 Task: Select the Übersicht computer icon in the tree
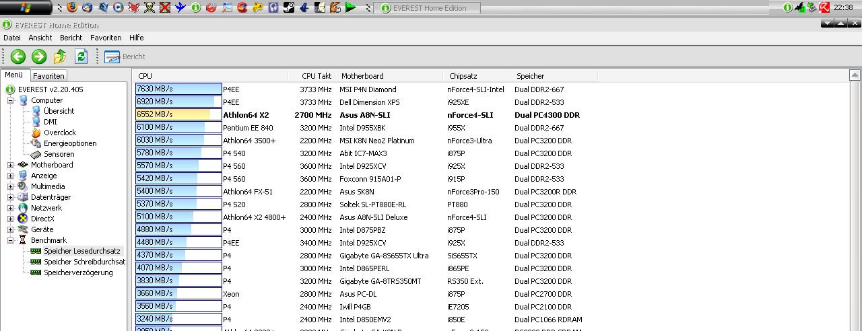point(36,111)
